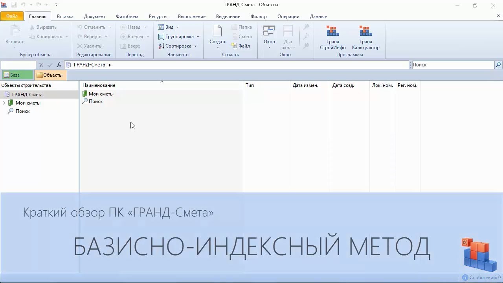
Task: Click the Папка create button
Action: click(241, 27)
